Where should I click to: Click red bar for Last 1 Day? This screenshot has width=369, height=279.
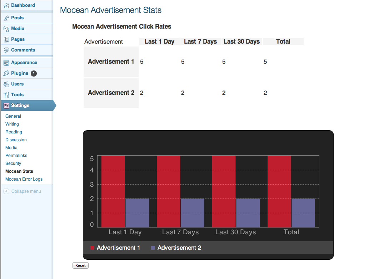tap(113, 191)
